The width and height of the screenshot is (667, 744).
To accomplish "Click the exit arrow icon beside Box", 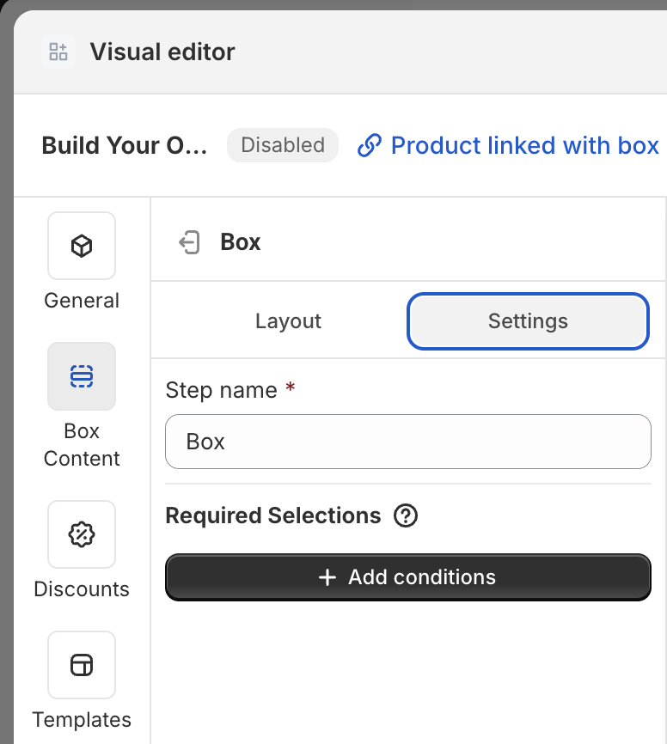I will tap(189, 242).
